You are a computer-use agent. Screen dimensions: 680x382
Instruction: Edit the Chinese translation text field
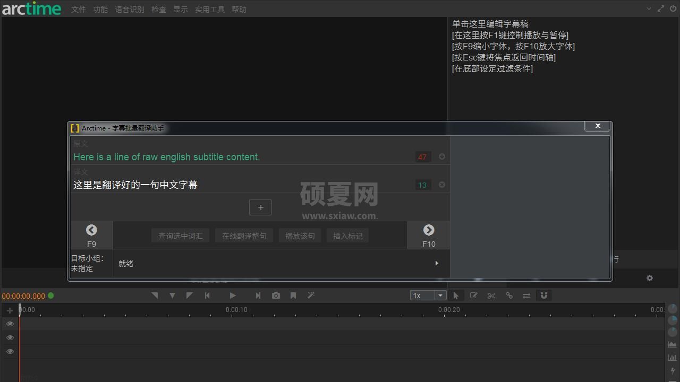click(242, 185)
